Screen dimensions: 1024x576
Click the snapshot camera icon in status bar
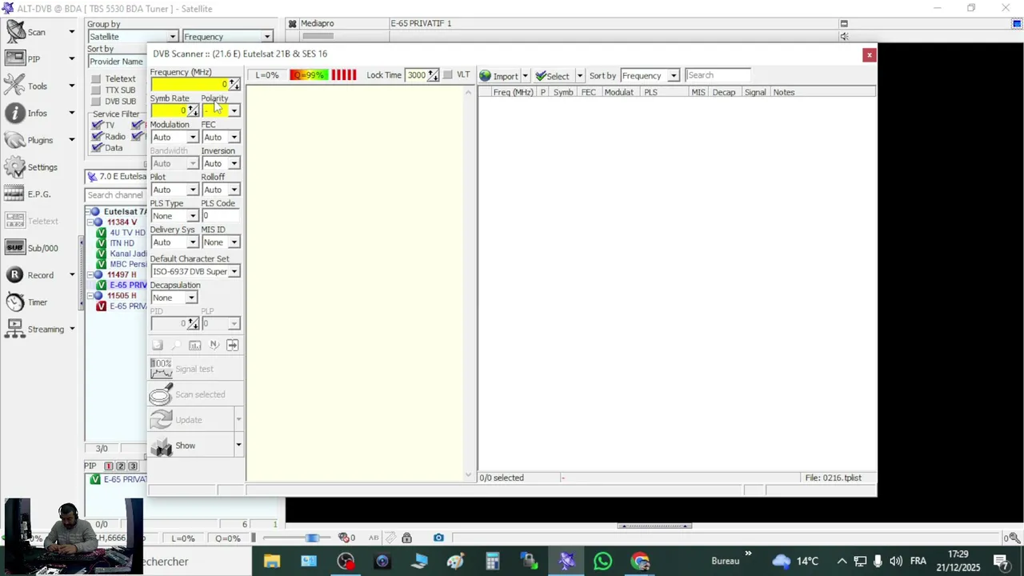click(x=438, y=538)
